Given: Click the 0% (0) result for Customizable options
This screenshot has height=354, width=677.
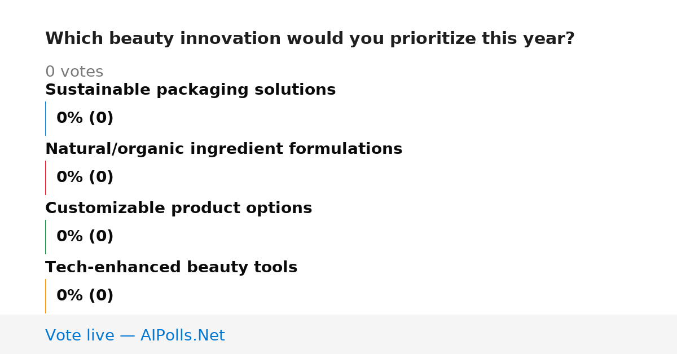Looking at the screenshot, I should click(x=85, y=237).
